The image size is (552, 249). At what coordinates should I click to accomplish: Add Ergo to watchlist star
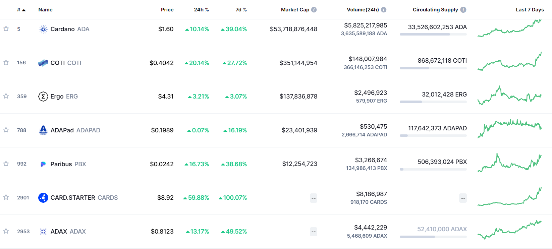tap(6, 96)
